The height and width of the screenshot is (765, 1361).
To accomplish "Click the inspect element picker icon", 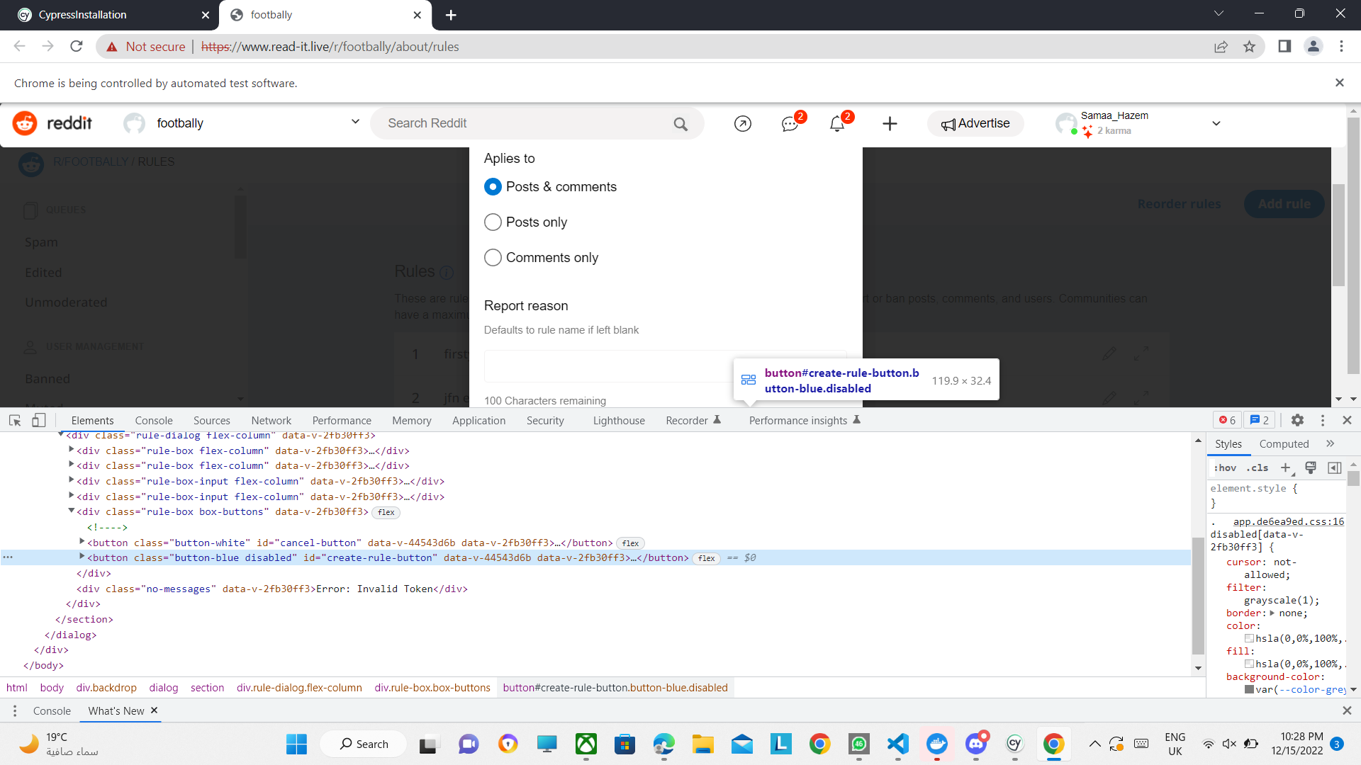I will (x=15, y=420).
